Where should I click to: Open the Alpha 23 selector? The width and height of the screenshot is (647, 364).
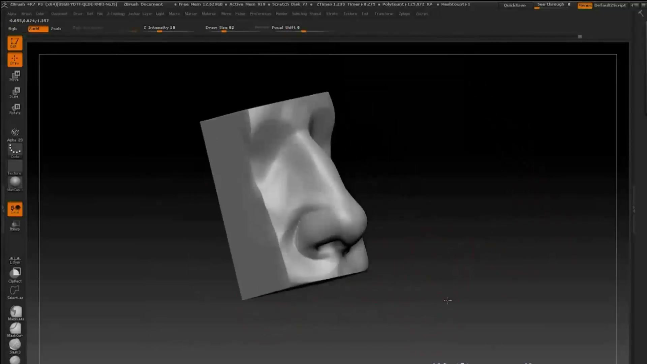tap(14, 133)
